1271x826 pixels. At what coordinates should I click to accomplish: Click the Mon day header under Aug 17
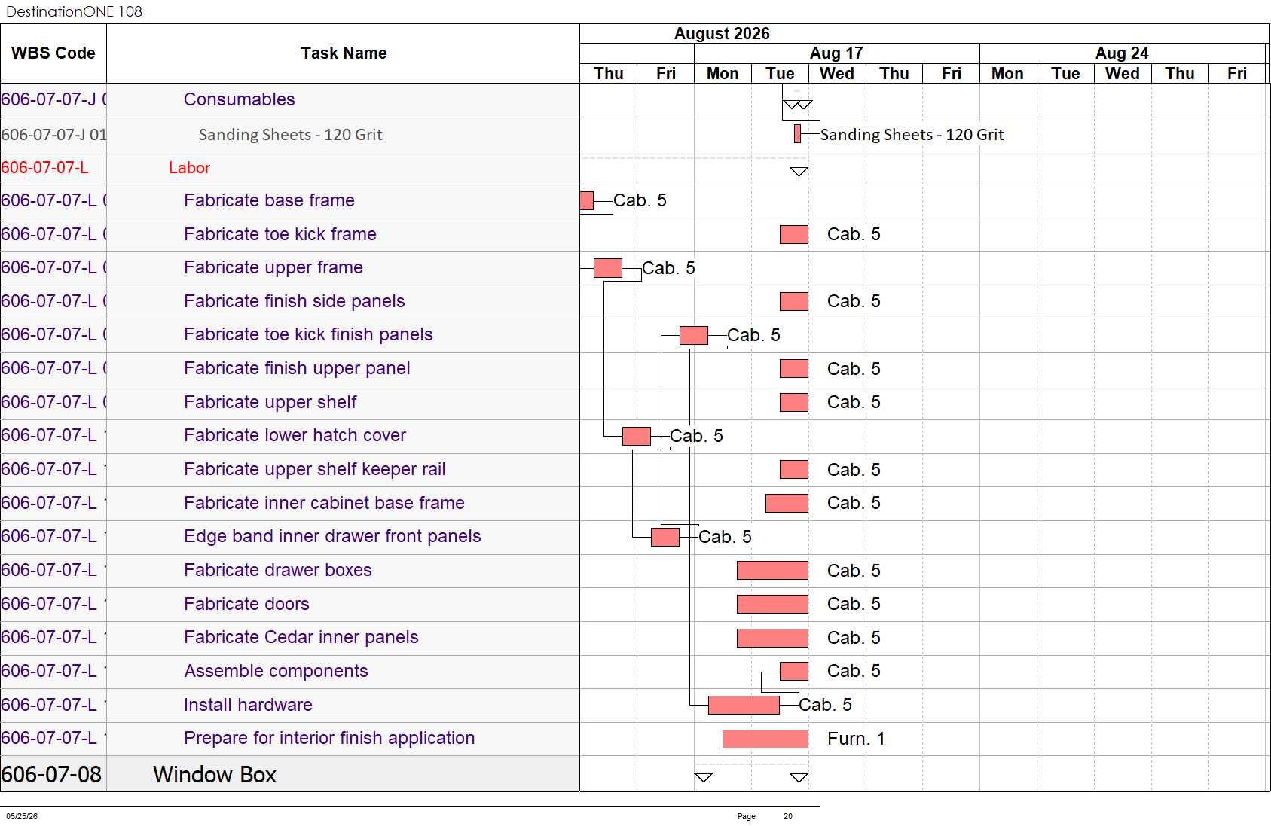point(723,74)
